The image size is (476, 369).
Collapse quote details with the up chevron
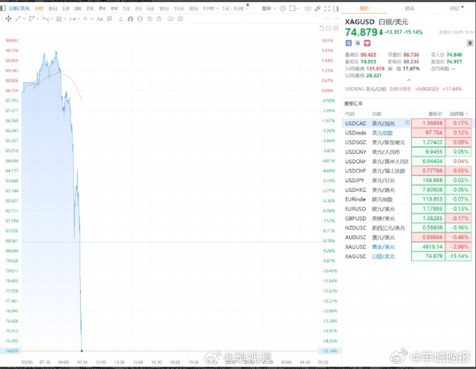(x=409, y=80)
